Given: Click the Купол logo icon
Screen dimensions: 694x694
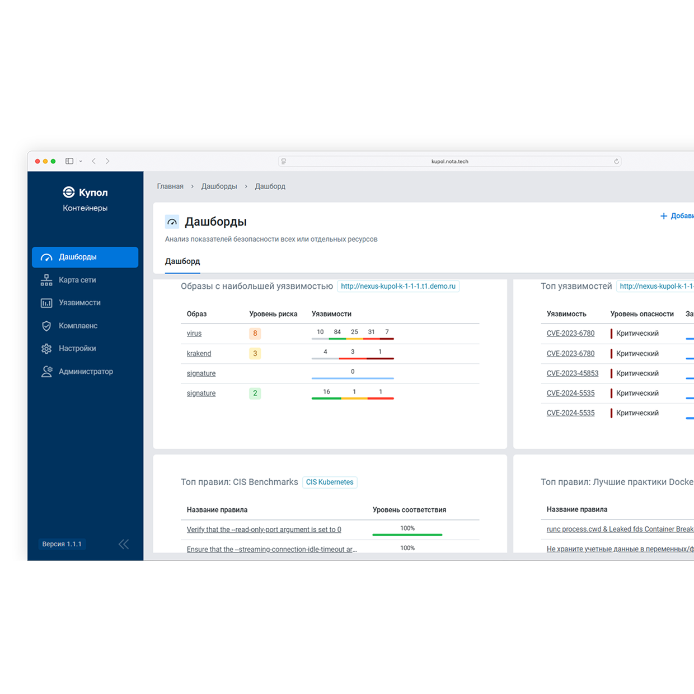Looking at the screenshot, I should coord(68,193).
